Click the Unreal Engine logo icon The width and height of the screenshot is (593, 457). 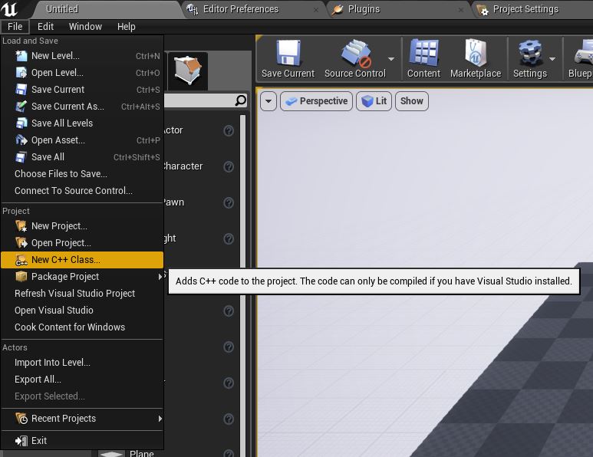(9, 9)
